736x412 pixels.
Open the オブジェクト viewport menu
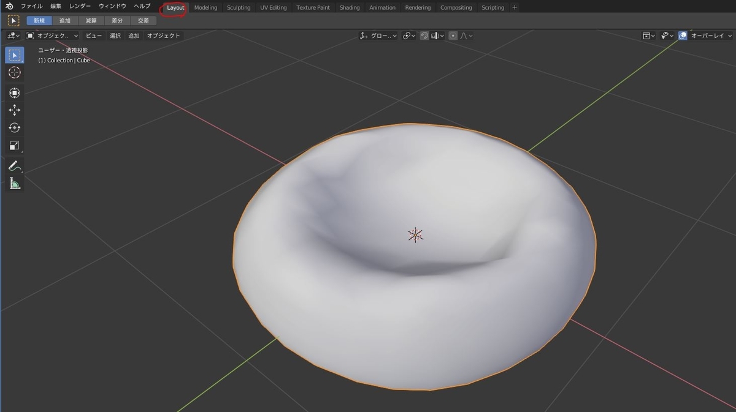coord(163,36)
